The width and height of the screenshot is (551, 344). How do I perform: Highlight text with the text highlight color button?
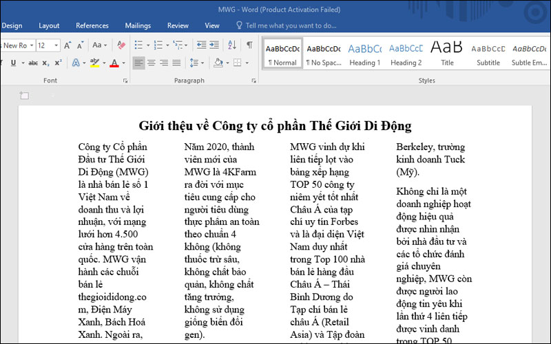coord(94,63)
